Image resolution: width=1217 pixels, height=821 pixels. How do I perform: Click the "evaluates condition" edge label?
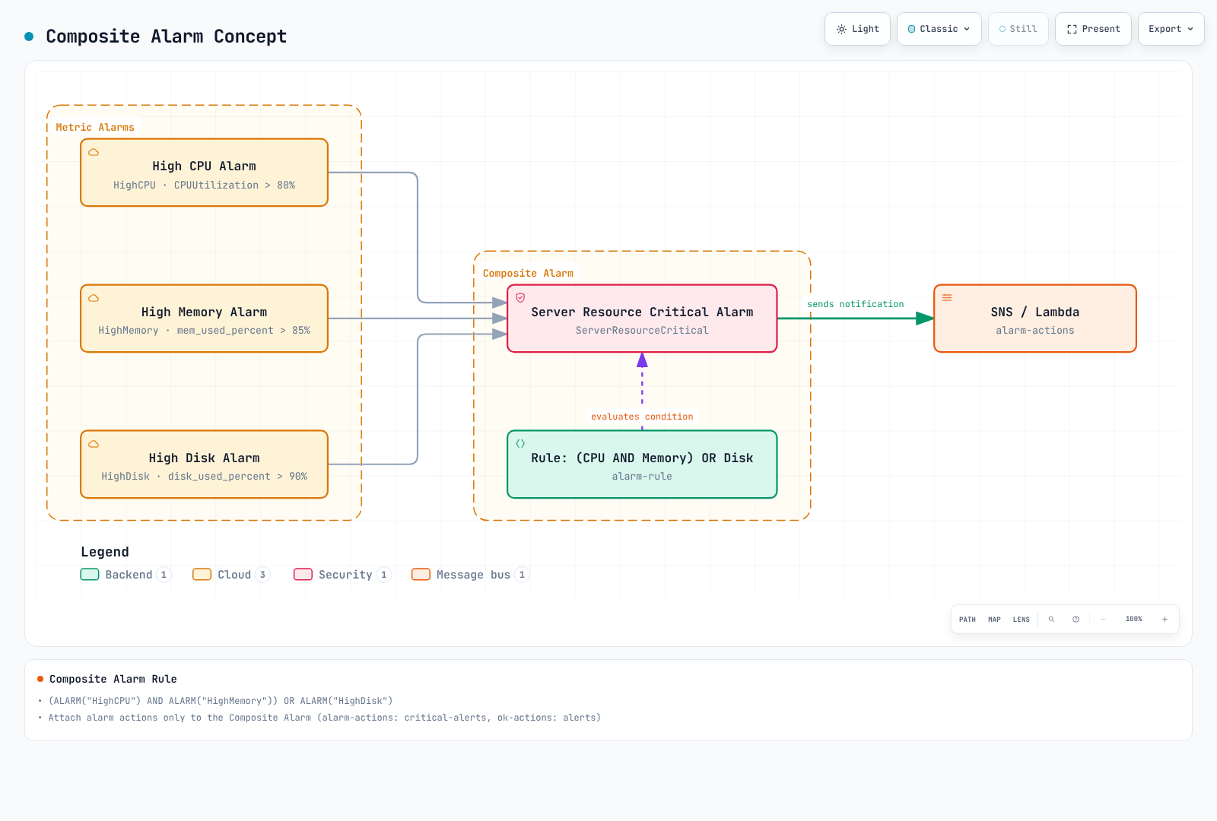click(x=642, y=417)
